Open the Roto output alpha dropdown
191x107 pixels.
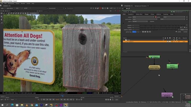143,17
